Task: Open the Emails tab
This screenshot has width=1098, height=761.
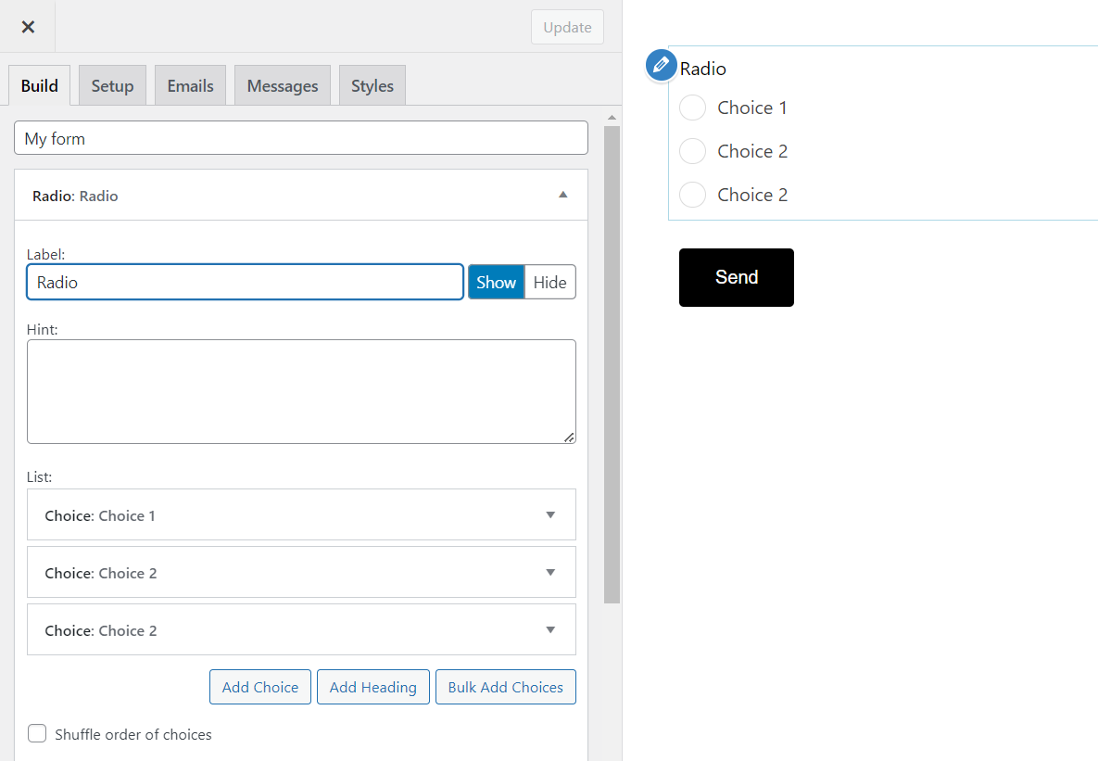Action: pos(191,85)
